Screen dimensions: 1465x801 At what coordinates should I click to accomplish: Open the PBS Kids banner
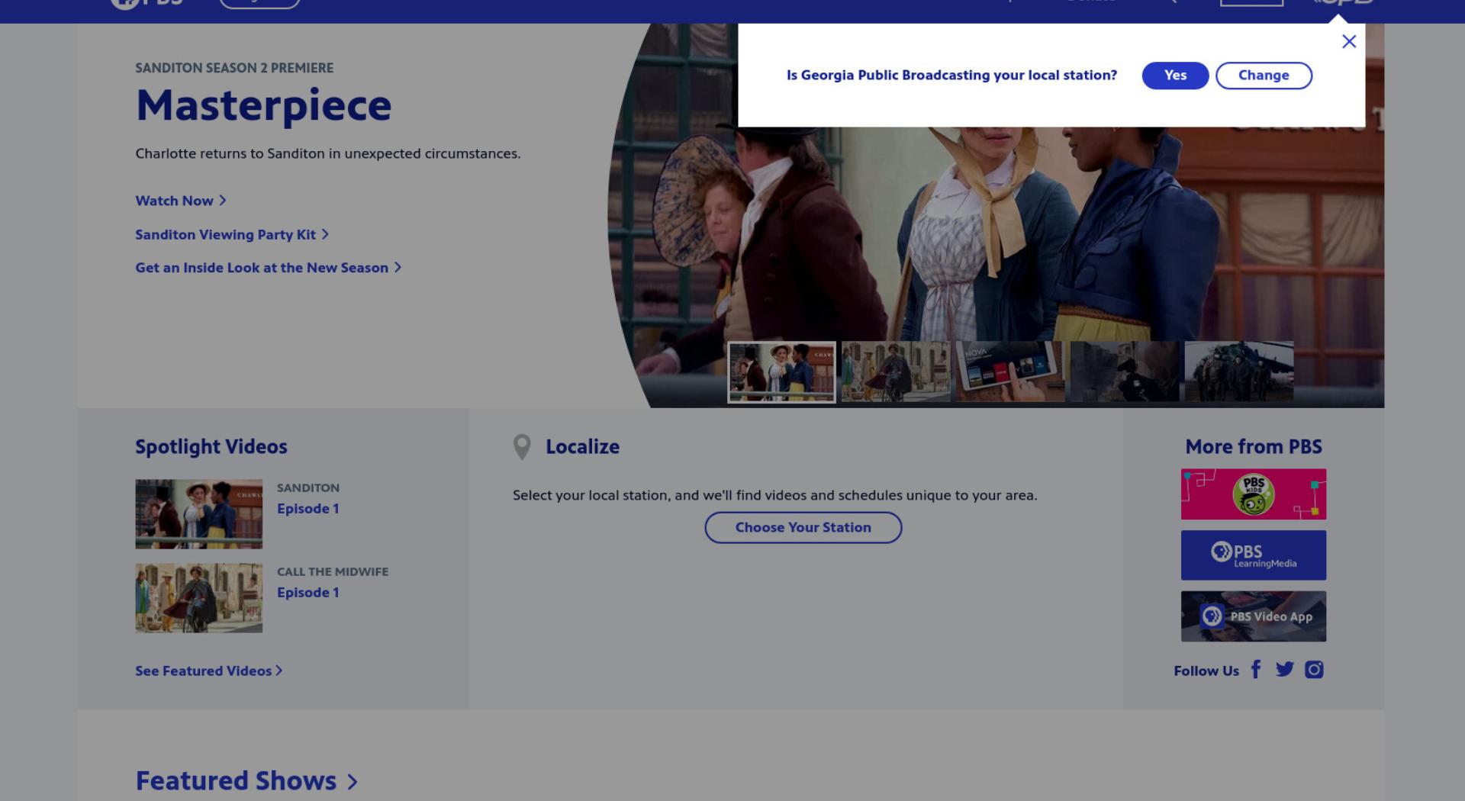1253,494
